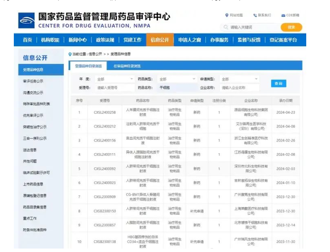The image size is (330, 252).
Task: Open the 信息公开 navigation menu
Action: click(160, 40)
